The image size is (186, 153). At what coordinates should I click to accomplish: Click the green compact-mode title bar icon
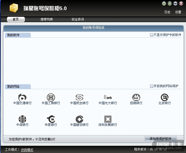[164, 3]
